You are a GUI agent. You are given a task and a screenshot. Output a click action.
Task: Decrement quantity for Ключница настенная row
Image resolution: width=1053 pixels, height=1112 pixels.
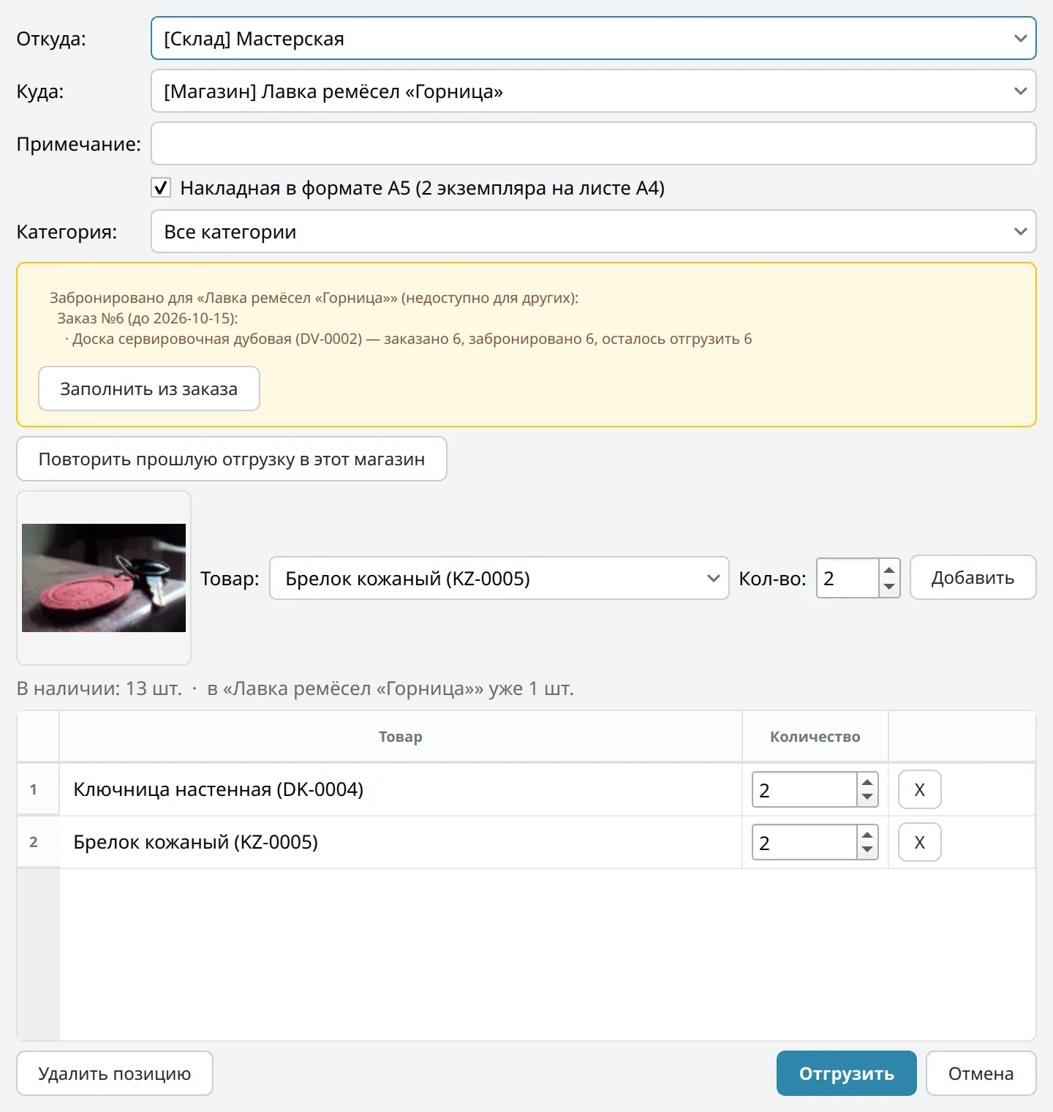click(867, 797)
